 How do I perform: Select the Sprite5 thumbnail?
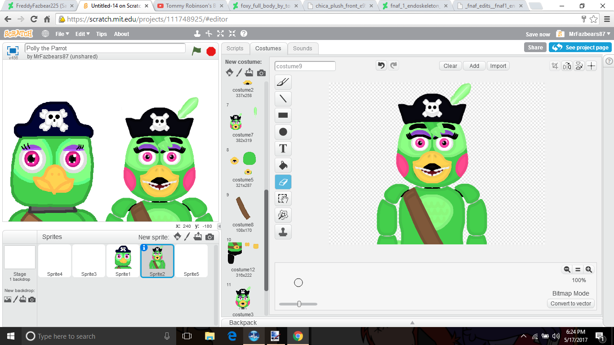point(191,261)
